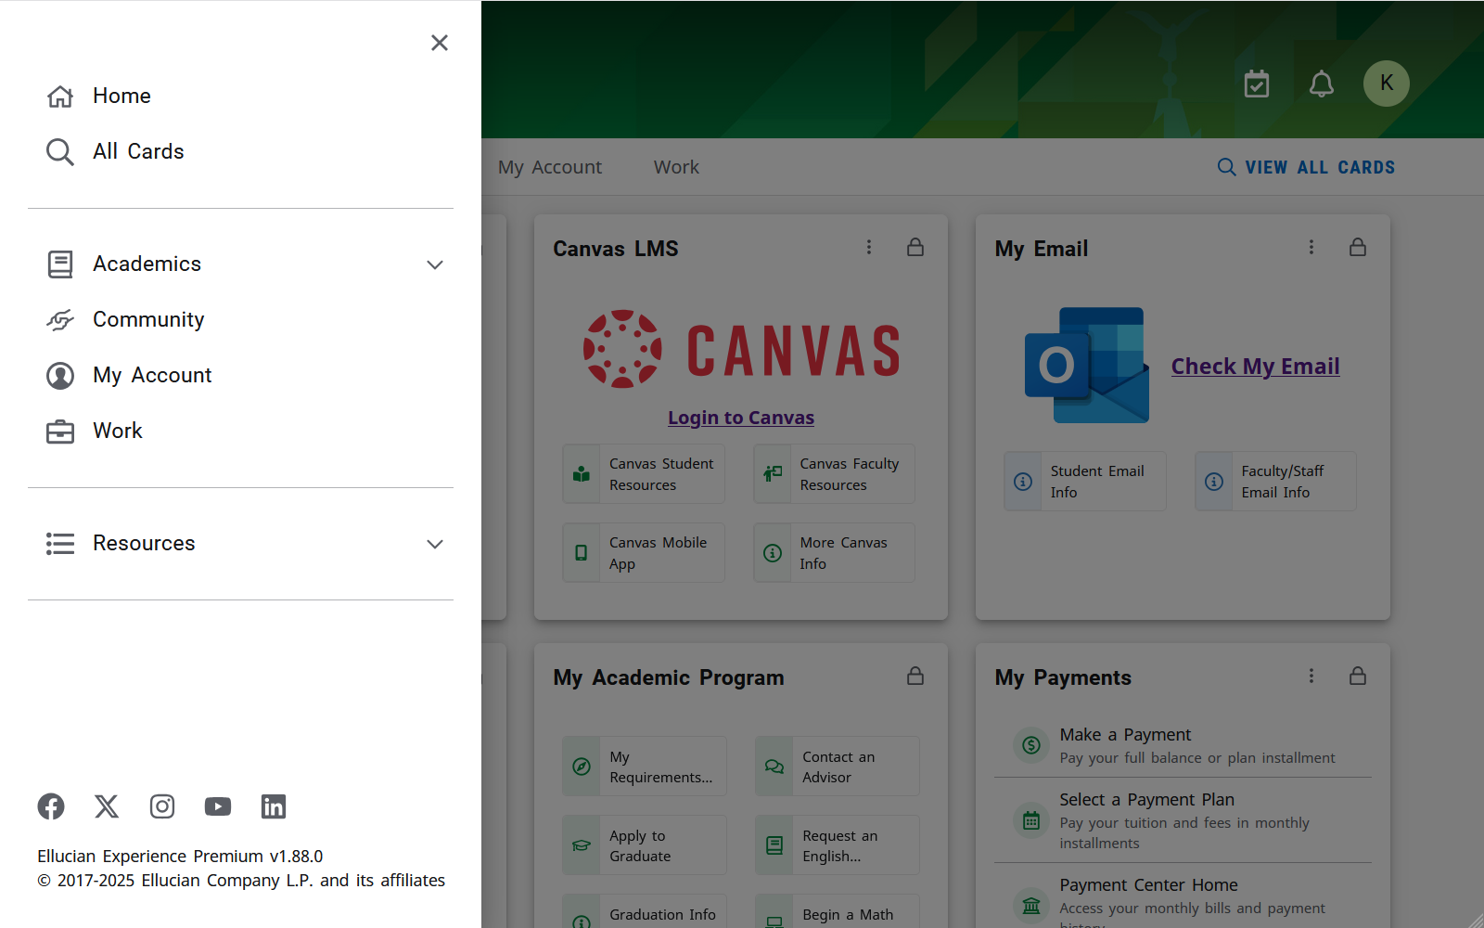The image size is (1484, 928).
Task: Open the calendar check icon in header
Action: (x=1257, y=84)
